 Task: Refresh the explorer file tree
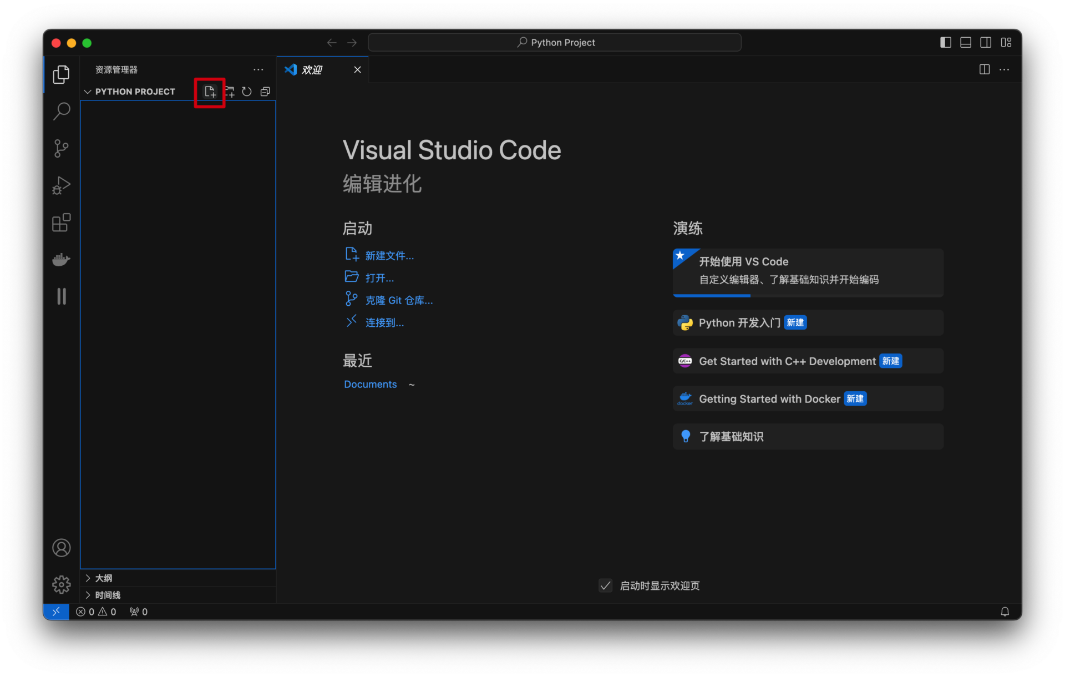247,92
